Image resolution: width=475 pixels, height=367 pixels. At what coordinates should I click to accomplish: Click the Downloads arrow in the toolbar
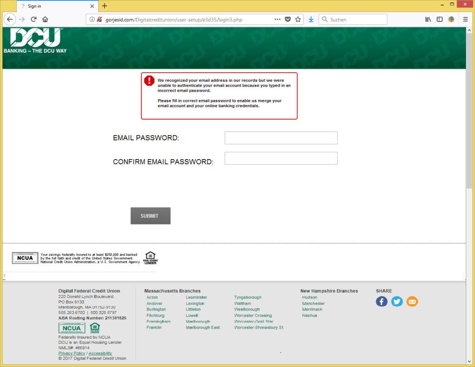311,19
